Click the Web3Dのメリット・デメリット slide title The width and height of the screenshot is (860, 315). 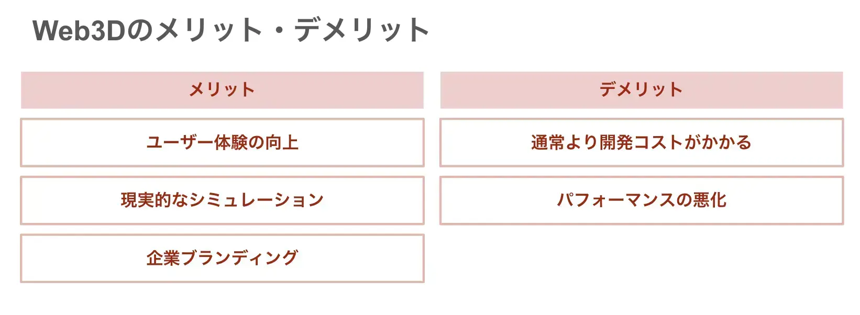tap(231, 30)
